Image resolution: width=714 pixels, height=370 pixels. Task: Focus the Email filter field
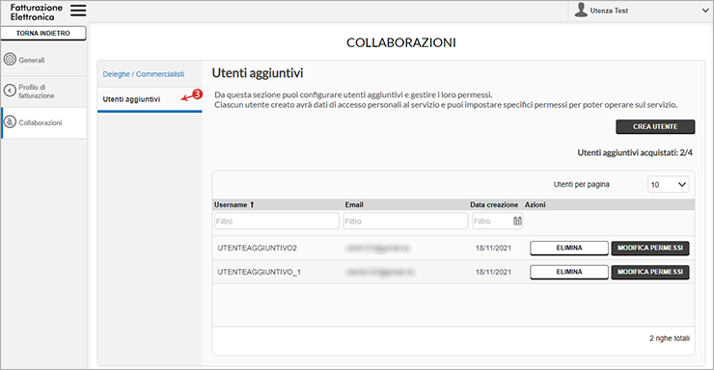pyautogui.click(x=405, y=222)
